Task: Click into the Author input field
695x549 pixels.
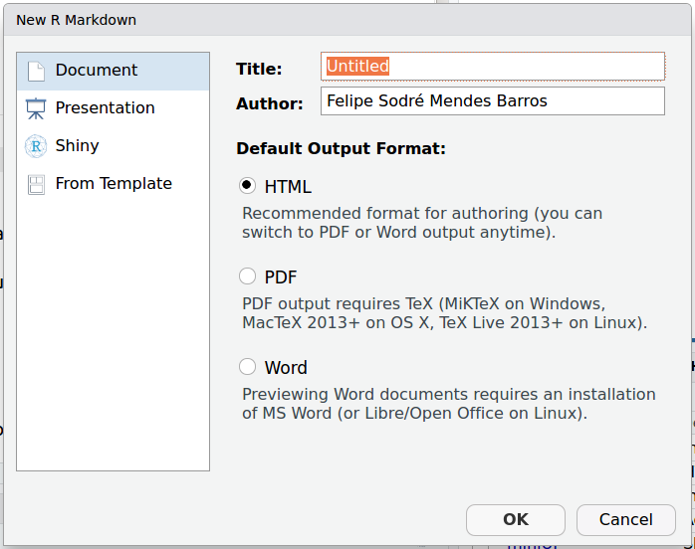Action: (x=493, y=100)
